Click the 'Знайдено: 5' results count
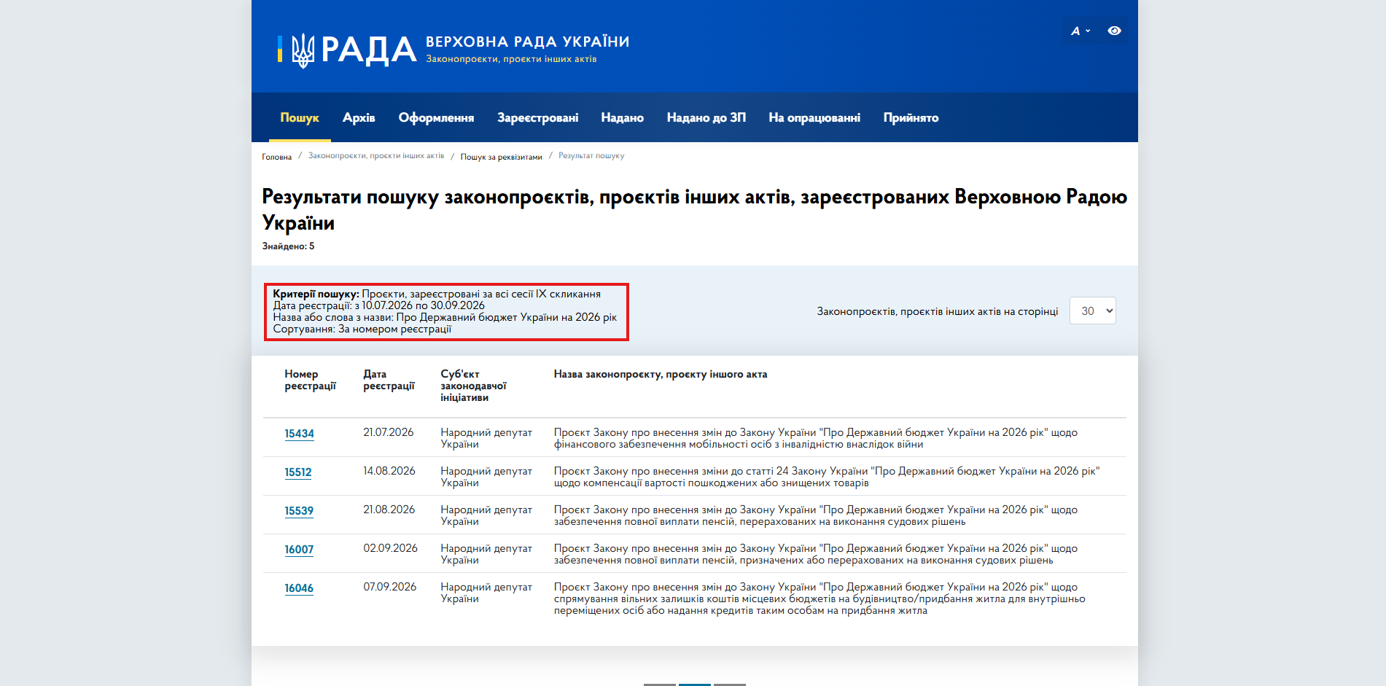The height and width of the screenshot is (686, 1386). click(289, 246)
